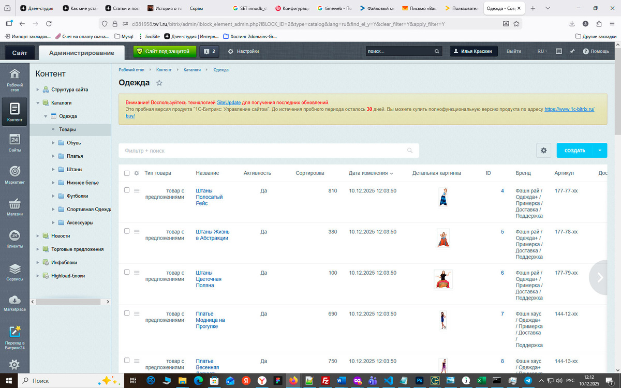Open product name Штаны Цветочная Поляна
The width and height of the screenshot is (621, 388).
coord(209,279)
